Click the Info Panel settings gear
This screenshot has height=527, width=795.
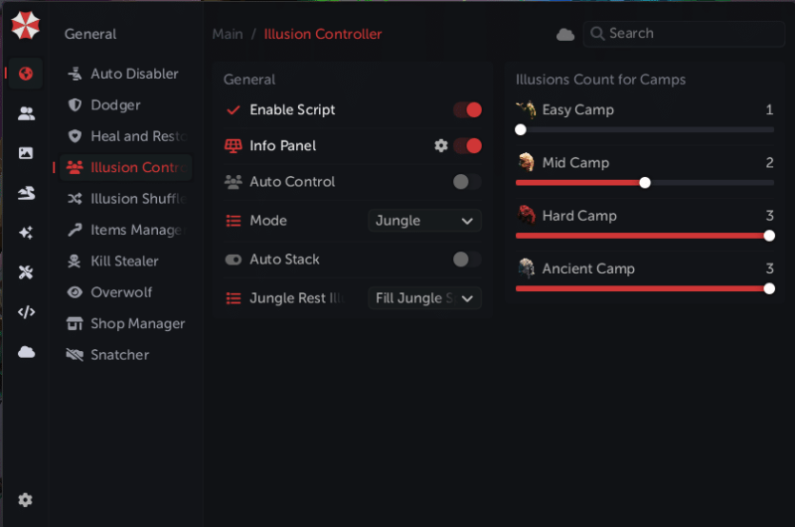[x=441, y=146]
